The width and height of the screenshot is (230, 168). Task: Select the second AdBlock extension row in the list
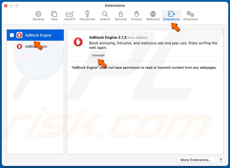click(x=35, y=46)
